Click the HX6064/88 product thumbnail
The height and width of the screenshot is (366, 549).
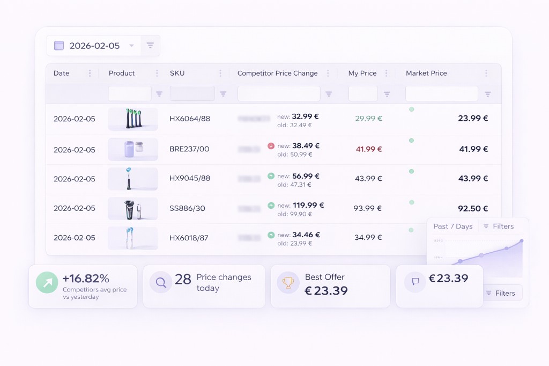[x=133, y=119]
